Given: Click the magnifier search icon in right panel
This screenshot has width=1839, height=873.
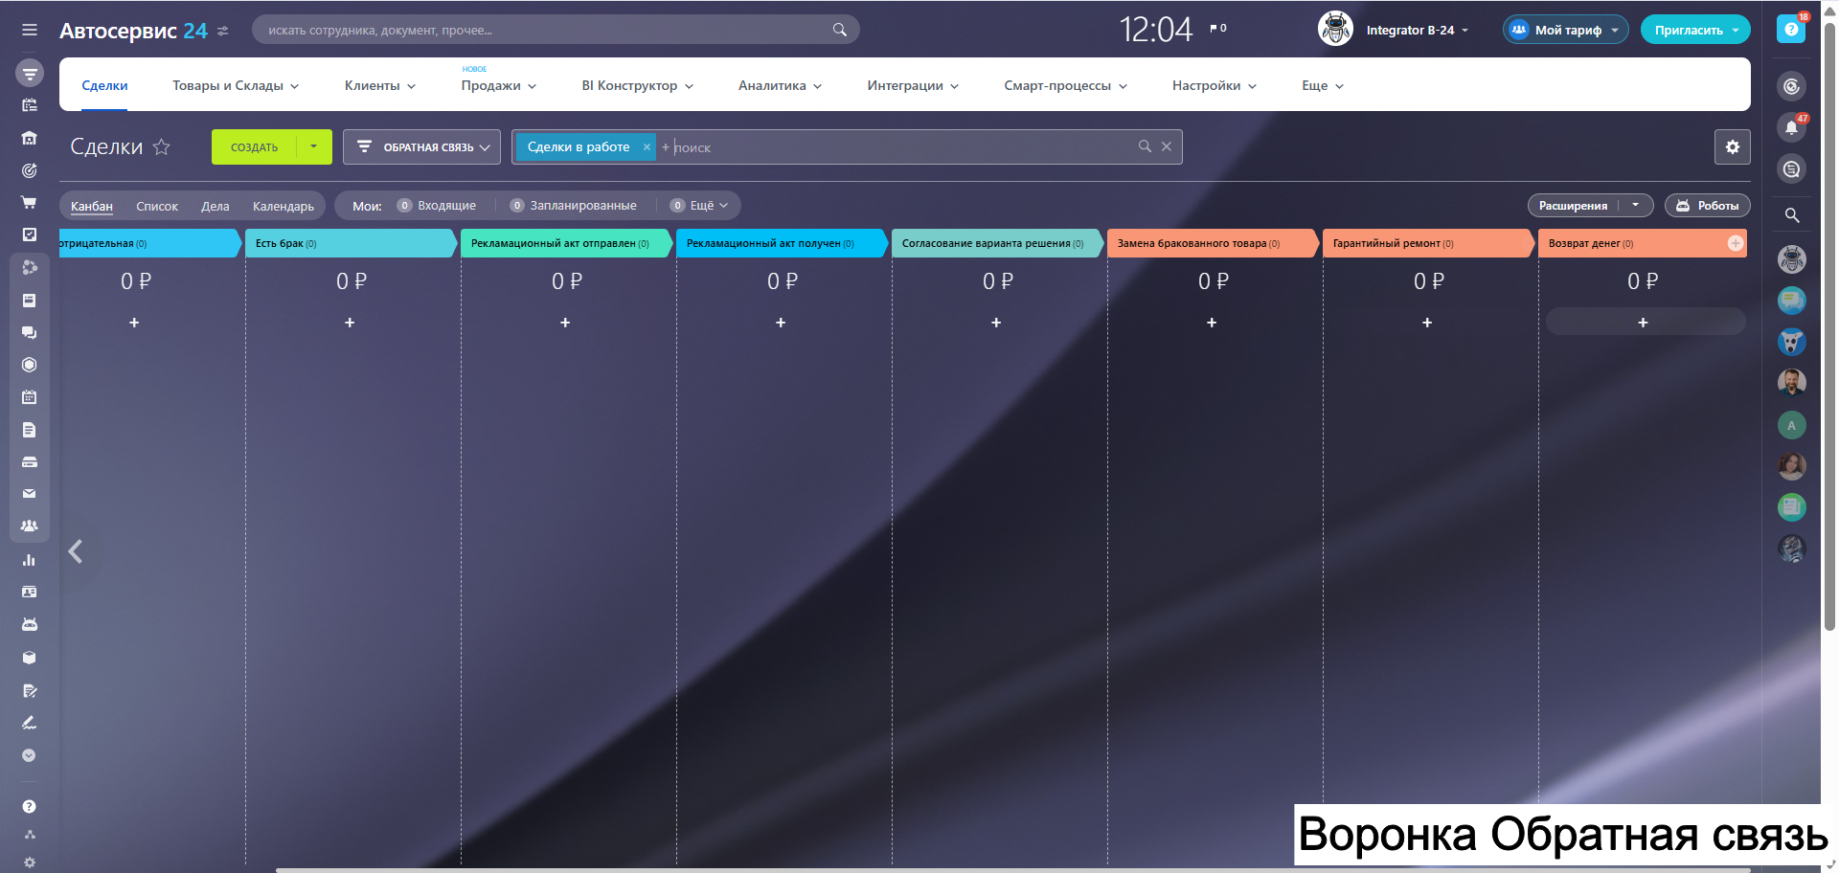Looking at the screenshot, I should coord(1792,215).
